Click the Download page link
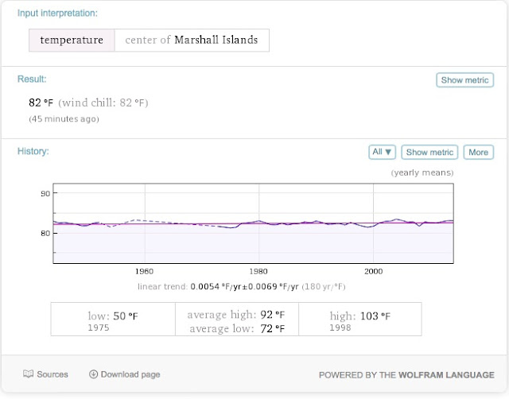 [130, 374]
